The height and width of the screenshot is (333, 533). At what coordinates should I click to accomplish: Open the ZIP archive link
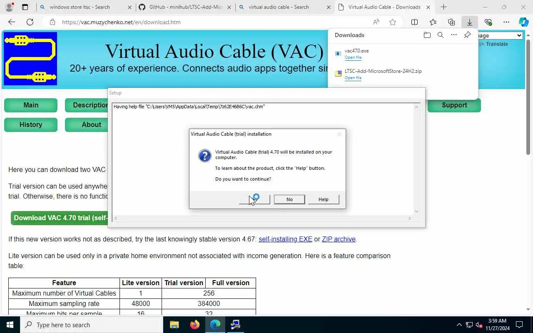tap(339, 239)
